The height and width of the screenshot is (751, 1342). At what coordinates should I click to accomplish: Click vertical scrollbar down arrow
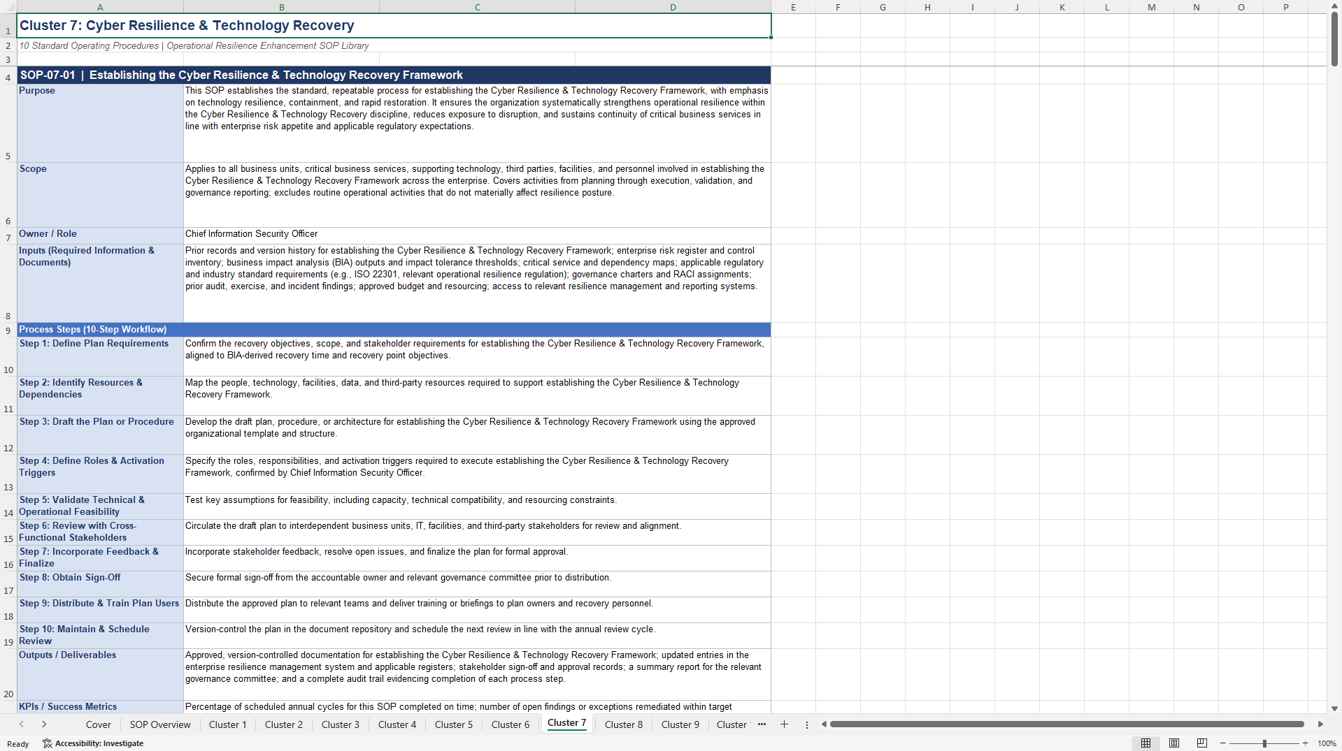[x=1334, y=708]
